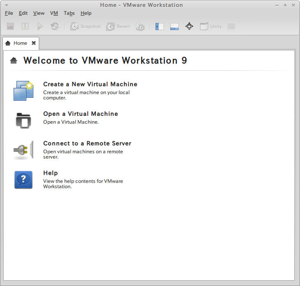300x286 pixels.
Task: Click the Open a Virtual Machine folder icon
Action: click(23, 120)
